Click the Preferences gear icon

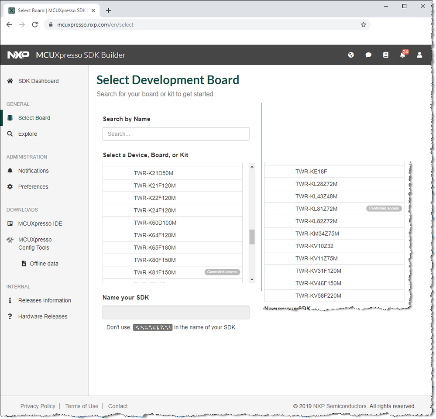click(10, 186)
